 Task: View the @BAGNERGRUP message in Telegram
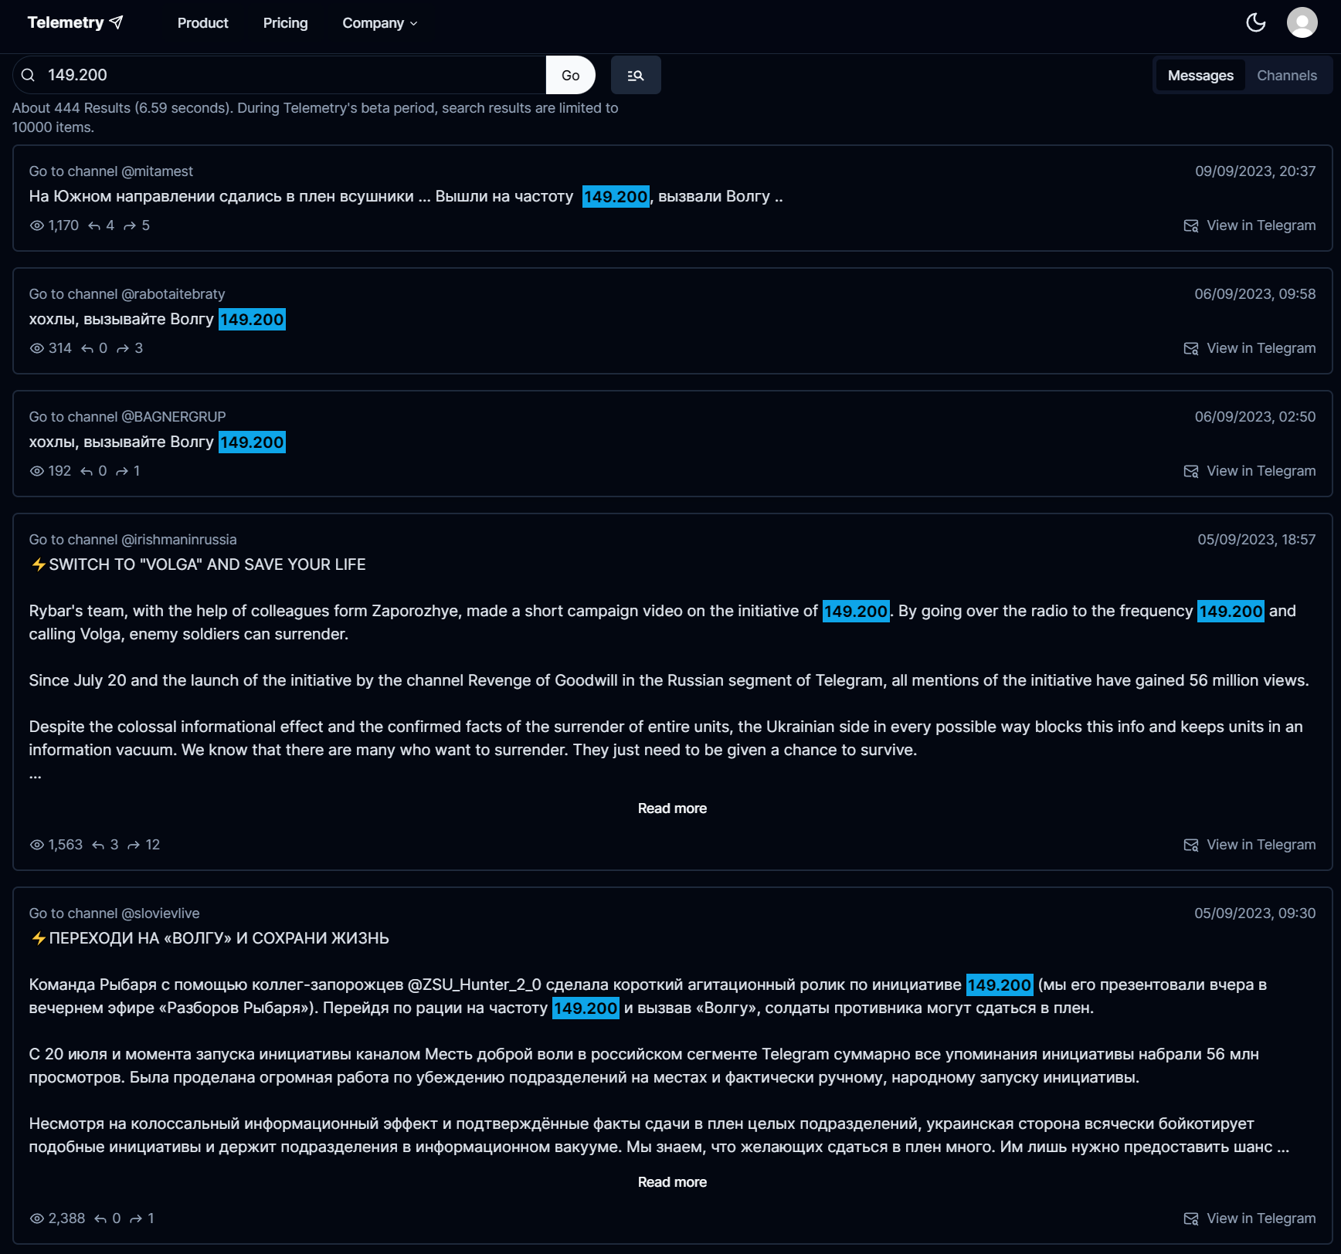point(1249,470)
